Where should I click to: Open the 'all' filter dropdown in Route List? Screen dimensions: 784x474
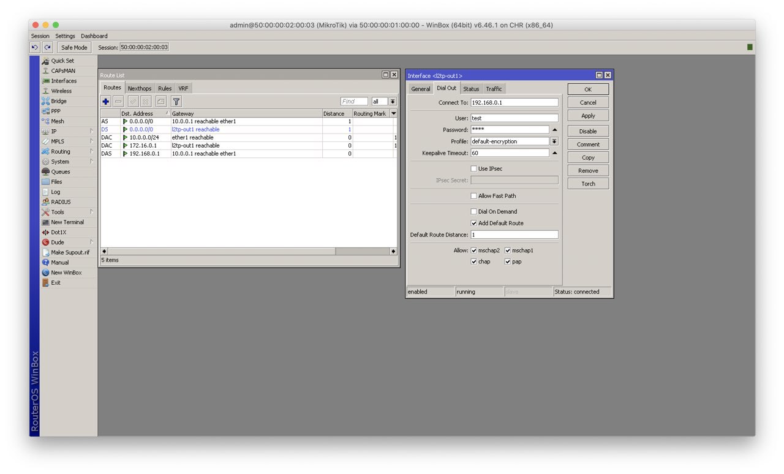pos(393,102)
